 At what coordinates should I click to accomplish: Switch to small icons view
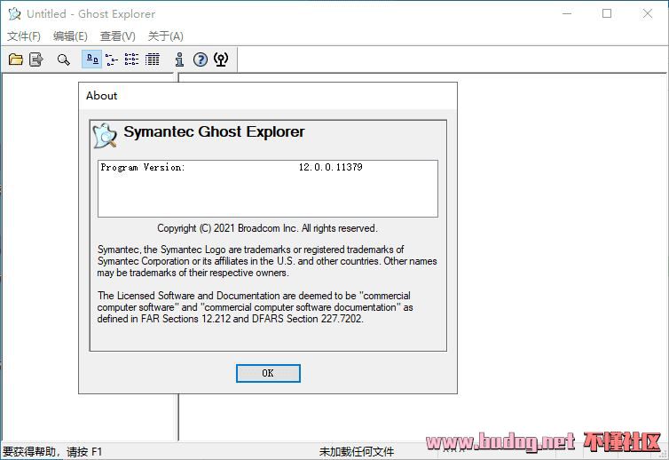pyautogui.click(x=112, y=59)
